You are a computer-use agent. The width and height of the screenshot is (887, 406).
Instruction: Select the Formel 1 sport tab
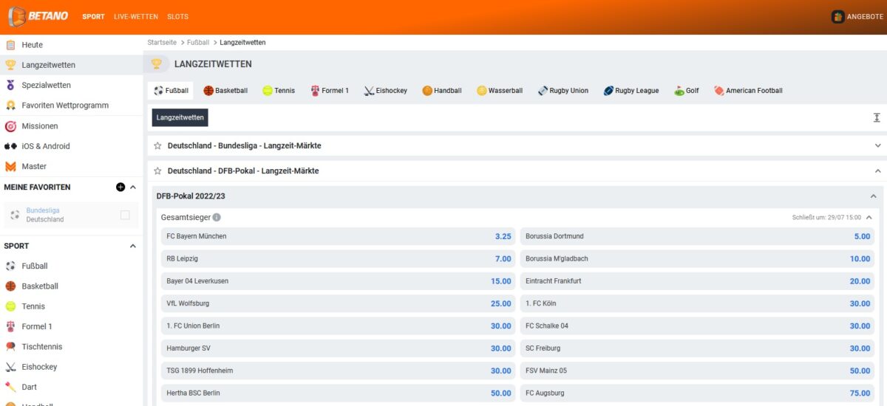(x=330, y=91)
